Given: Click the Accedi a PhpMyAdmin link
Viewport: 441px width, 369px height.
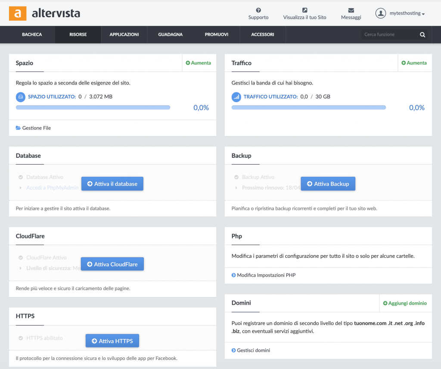Looking at the screenshot, I should tap(52, 188).
